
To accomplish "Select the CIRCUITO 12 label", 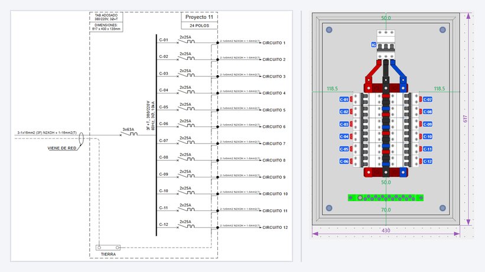I will pos(275,228).
